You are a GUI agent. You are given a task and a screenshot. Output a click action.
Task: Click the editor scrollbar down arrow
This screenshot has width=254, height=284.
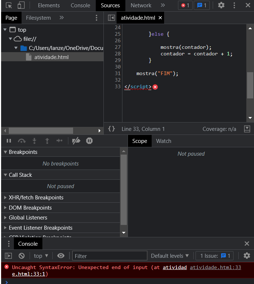(x=250, y=118)
